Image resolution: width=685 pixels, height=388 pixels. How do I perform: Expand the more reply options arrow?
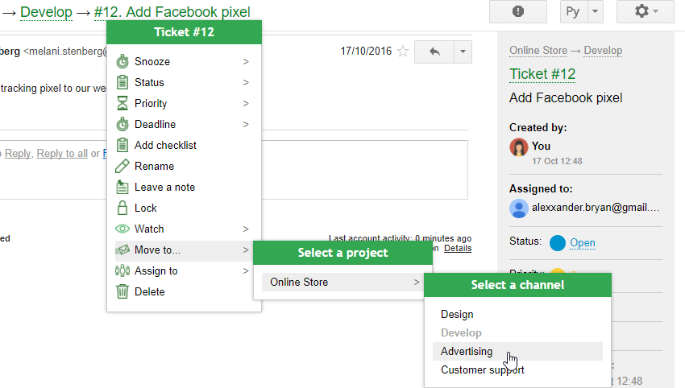(463, 52)
